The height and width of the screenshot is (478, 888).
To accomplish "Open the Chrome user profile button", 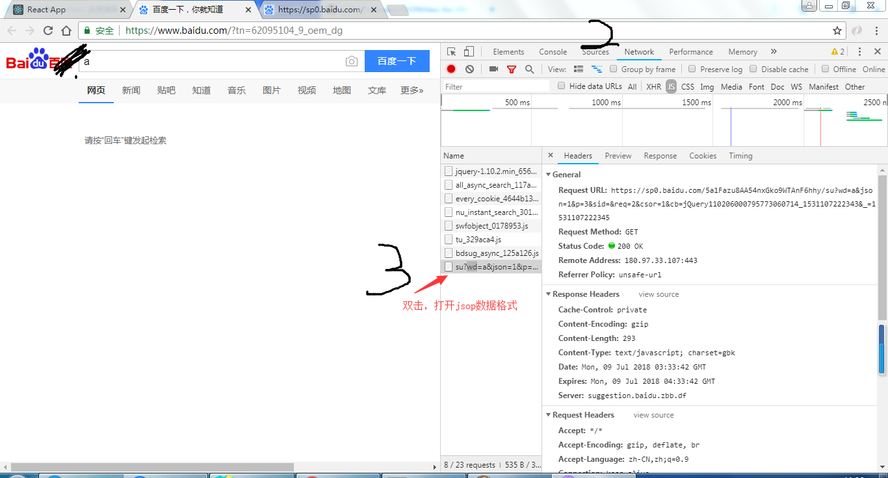I will tap(809, 5).
